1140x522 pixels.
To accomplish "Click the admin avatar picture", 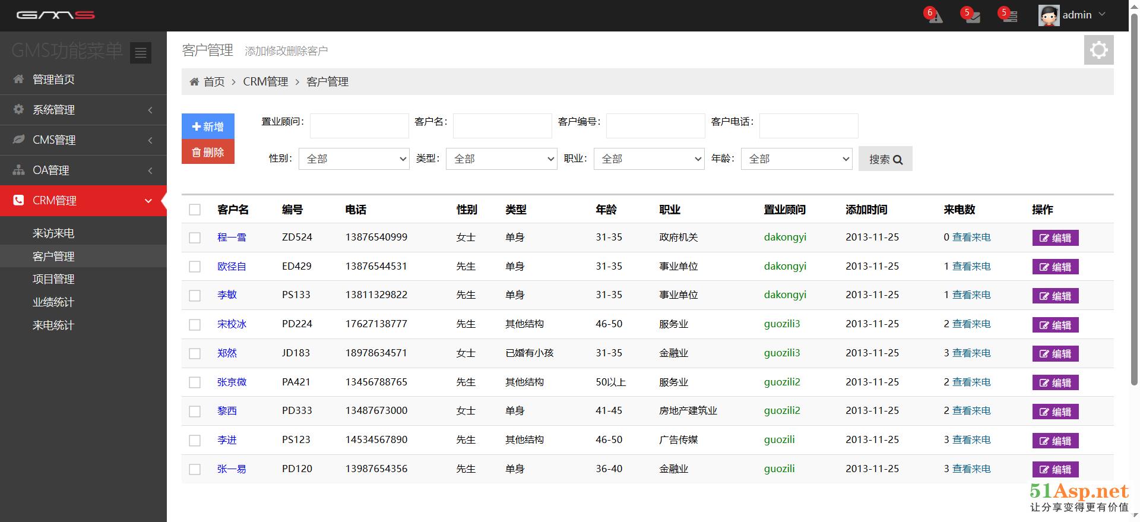I will [x=1049, y=15].
